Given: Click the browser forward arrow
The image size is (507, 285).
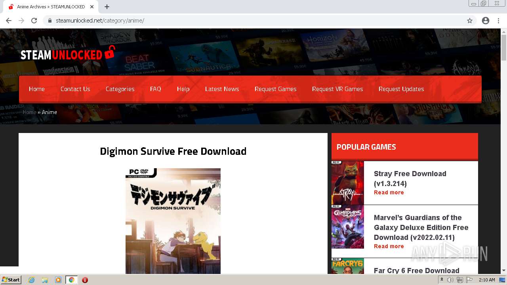Looking at the screenshot, I should click(x=21, y=21).
